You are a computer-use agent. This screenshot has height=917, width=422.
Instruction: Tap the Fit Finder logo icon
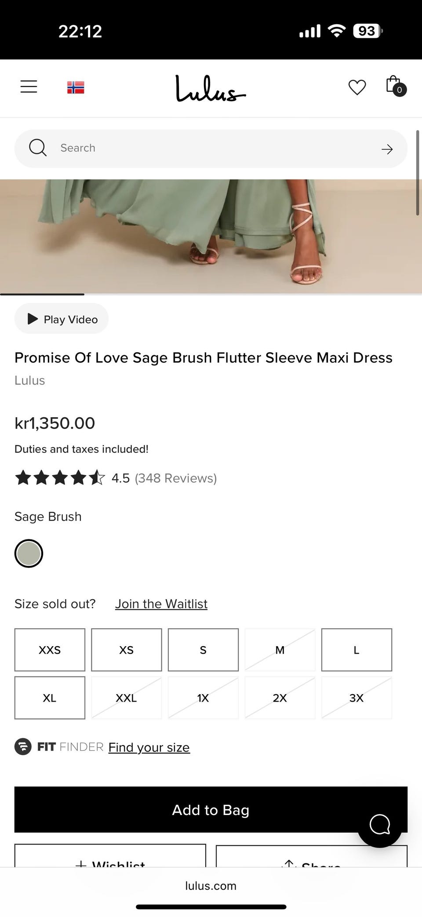point(23,747)
